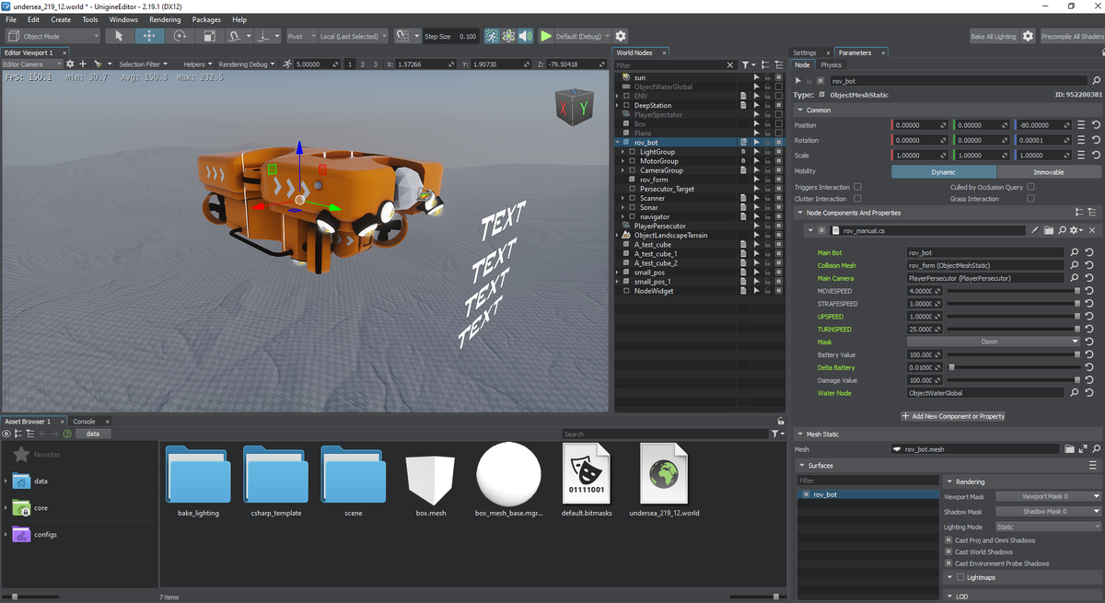Open the Mask Down dropdown
Image resolution: width=1105 pixels, height=603 pixels.
tap(994, 342)
